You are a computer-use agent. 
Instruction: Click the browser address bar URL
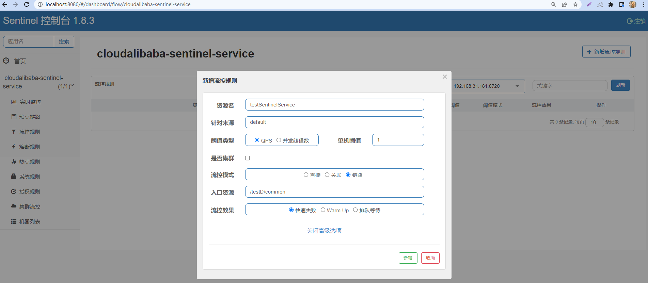(118, 4)
